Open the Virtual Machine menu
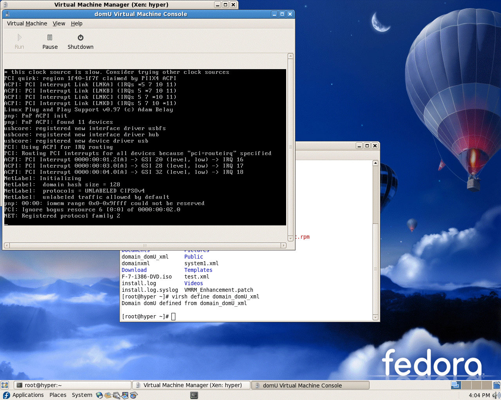Image resolution: width=501 pixels, height=400 pixels. (27, 23)
